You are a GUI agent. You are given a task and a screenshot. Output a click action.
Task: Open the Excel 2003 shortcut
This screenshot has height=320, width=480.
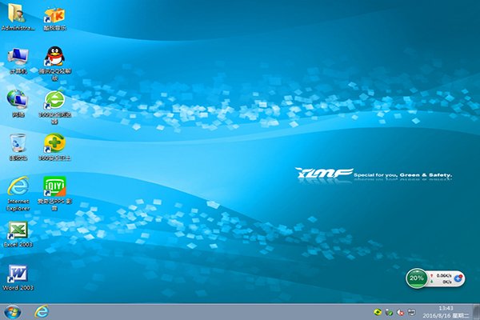pyautogui.click(x=18, y=232)
